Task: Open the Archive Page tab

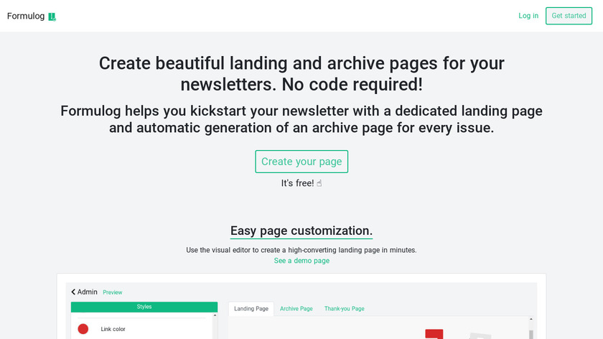Action: point(296,309)
